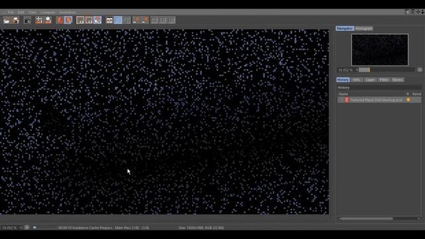
Task: Switch to the Layer tab
Action: 371,80
